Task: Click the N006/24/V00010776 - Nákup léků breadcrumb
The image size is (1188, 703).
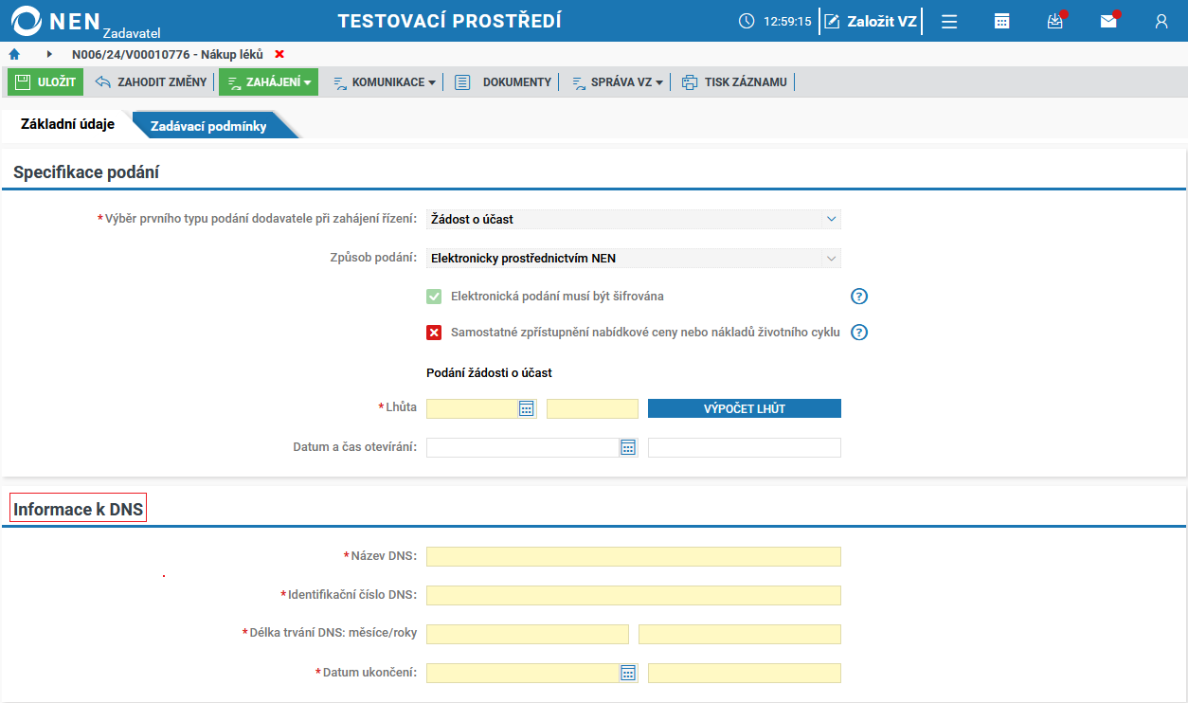Action: (x=168, y=54)
